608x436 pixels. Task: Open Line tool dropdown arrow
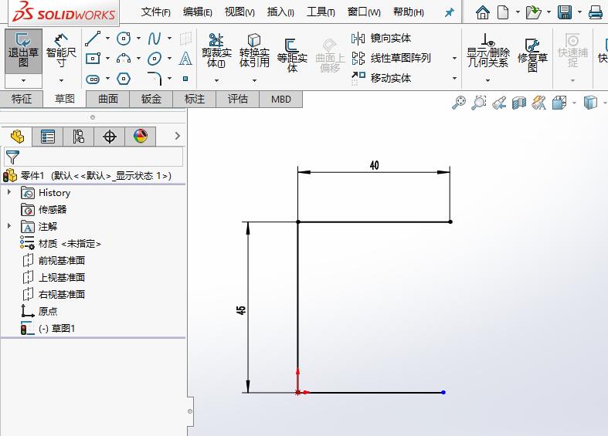[x=107, y=39]
